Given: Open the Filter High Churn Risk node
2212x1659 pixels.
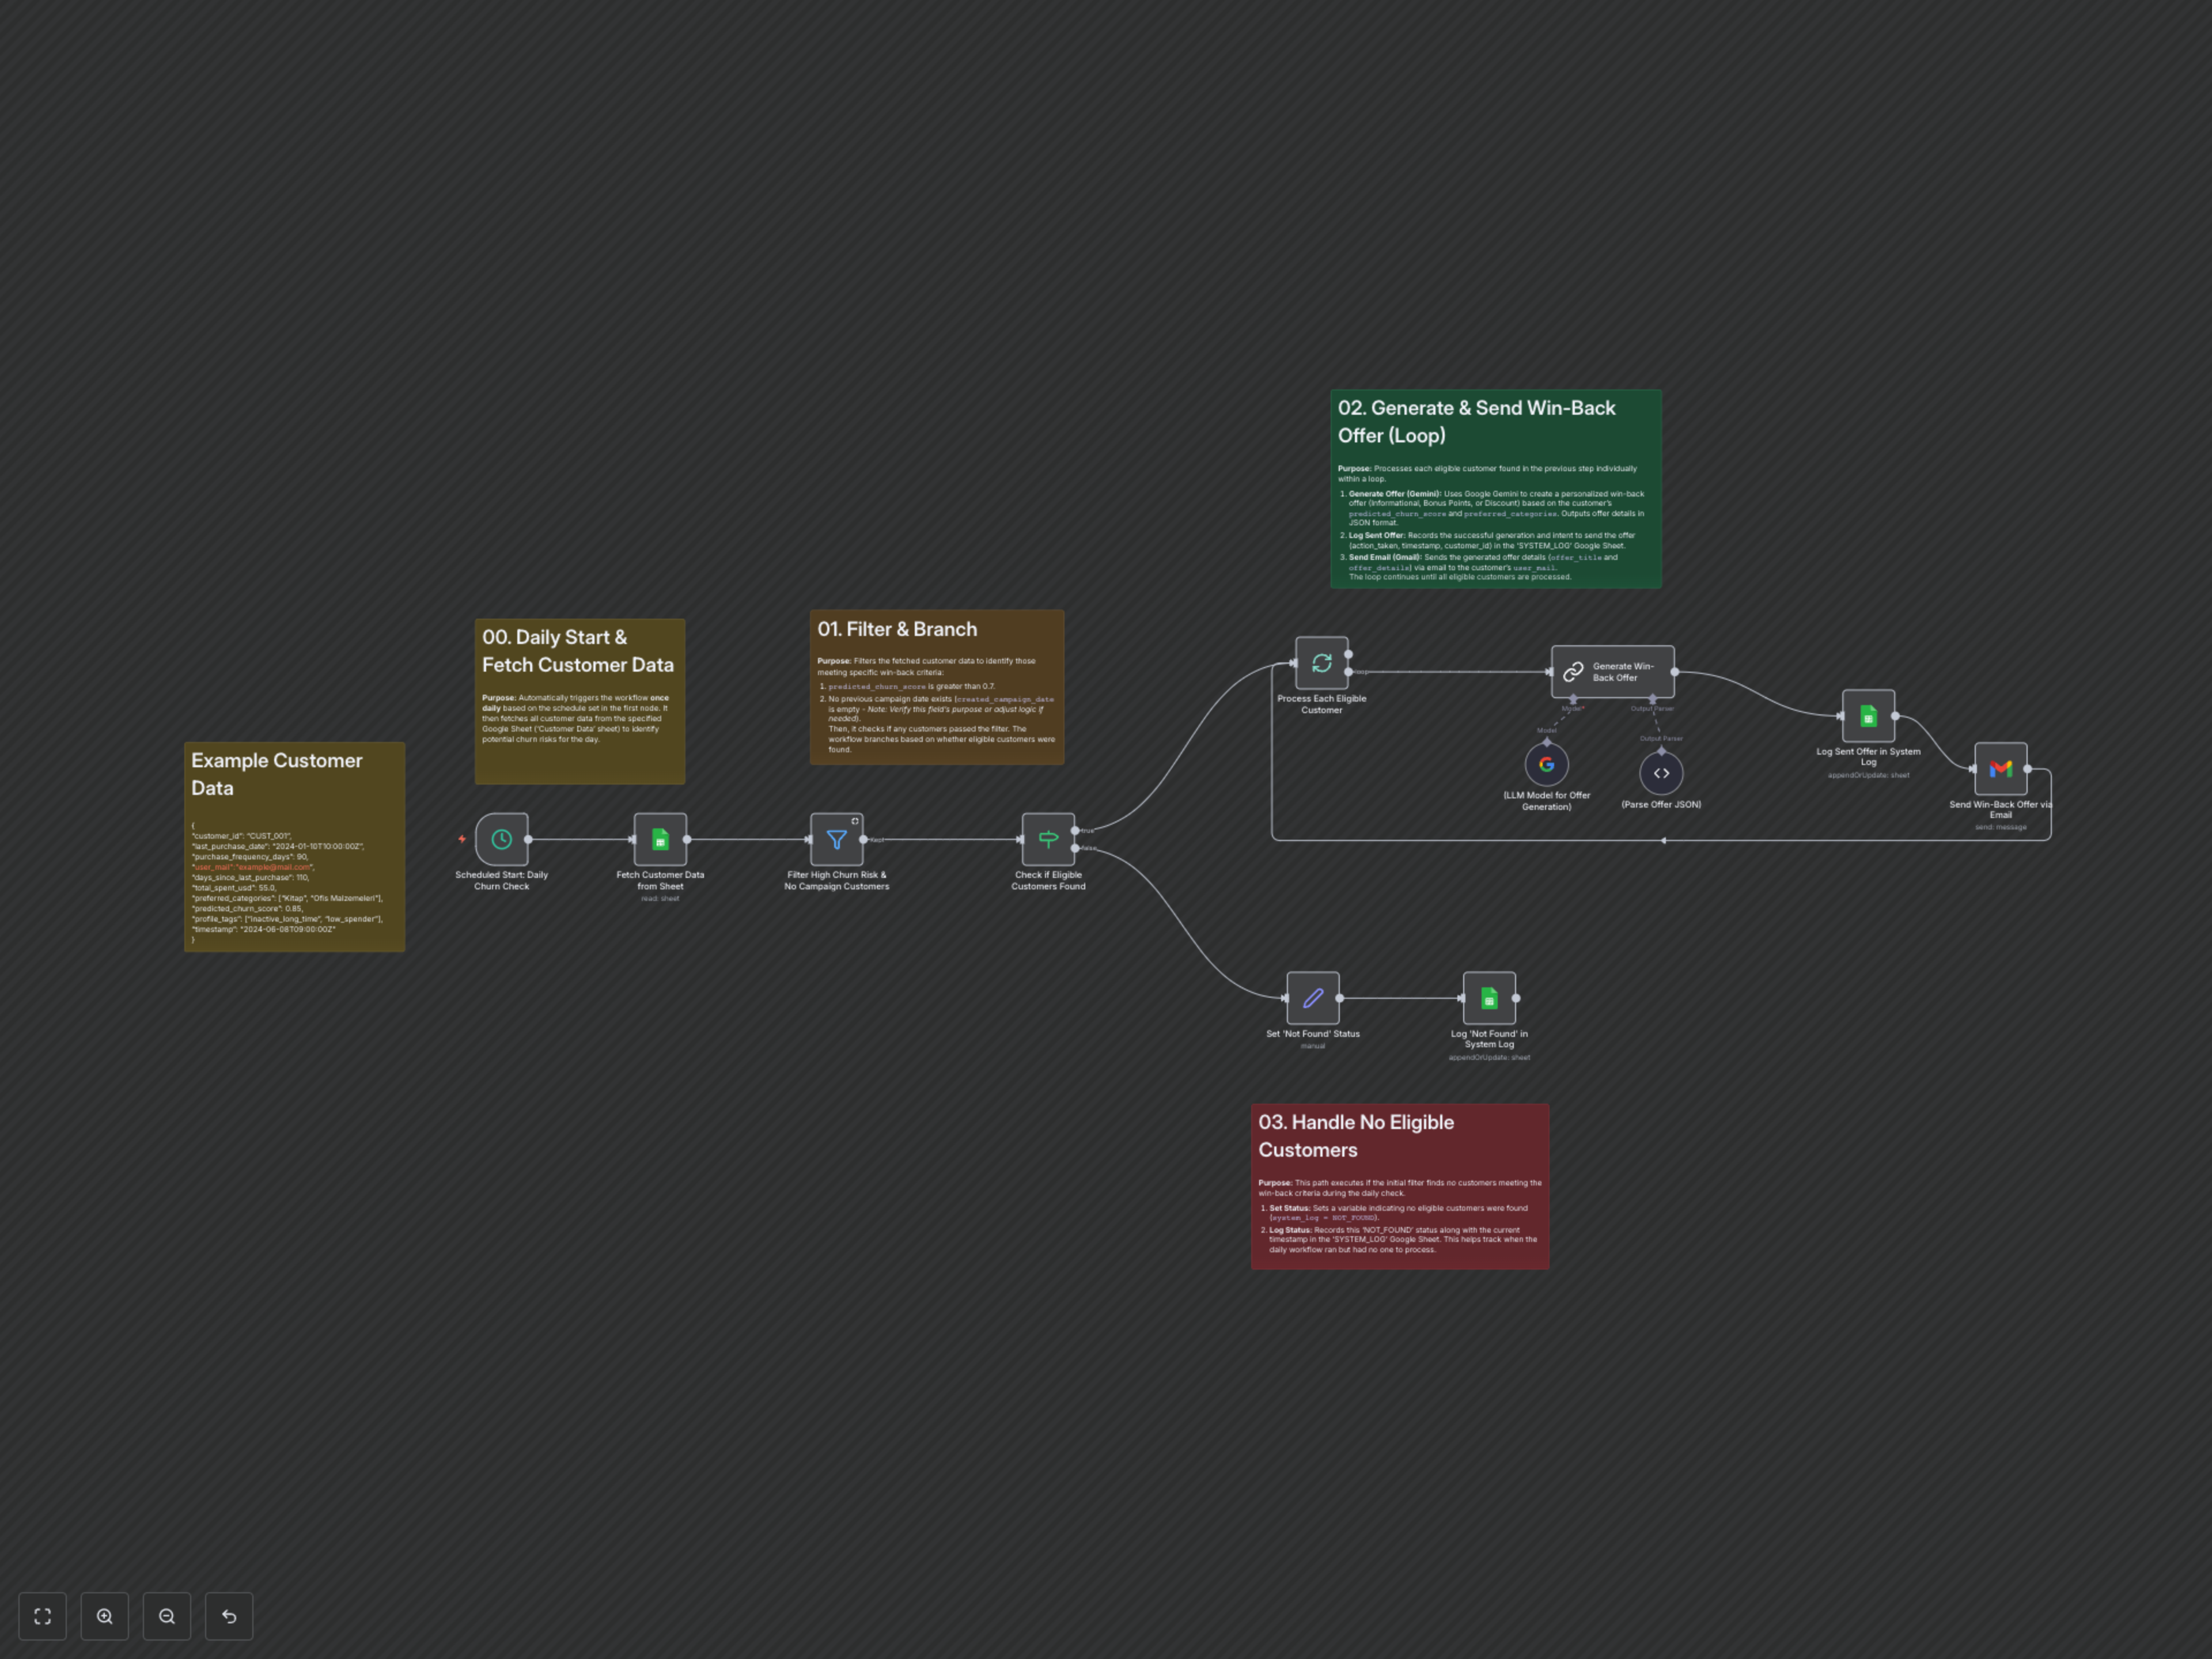Looking at the screenshot, I should tap(836, 839).
